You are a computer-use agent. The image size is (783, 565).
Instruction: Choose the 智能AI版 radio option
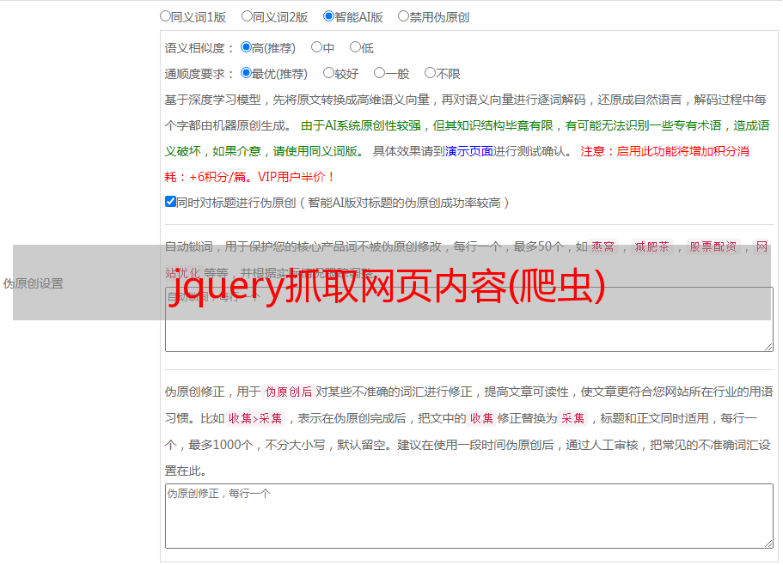[x=328, y=16]
